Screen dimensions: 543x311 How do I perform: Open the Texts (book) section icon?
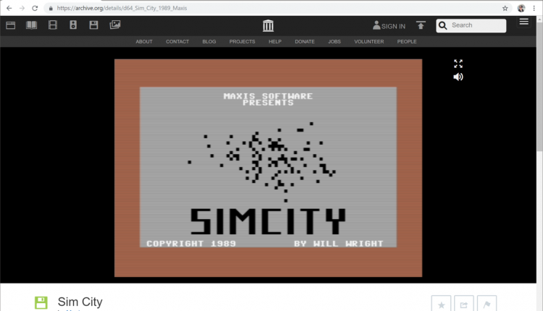pyautogui.click(x=32, y=25)
